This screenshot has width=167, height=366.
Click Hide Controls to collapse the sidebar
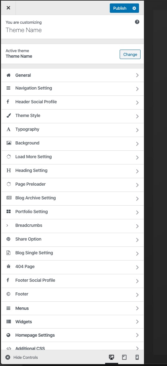21,357
